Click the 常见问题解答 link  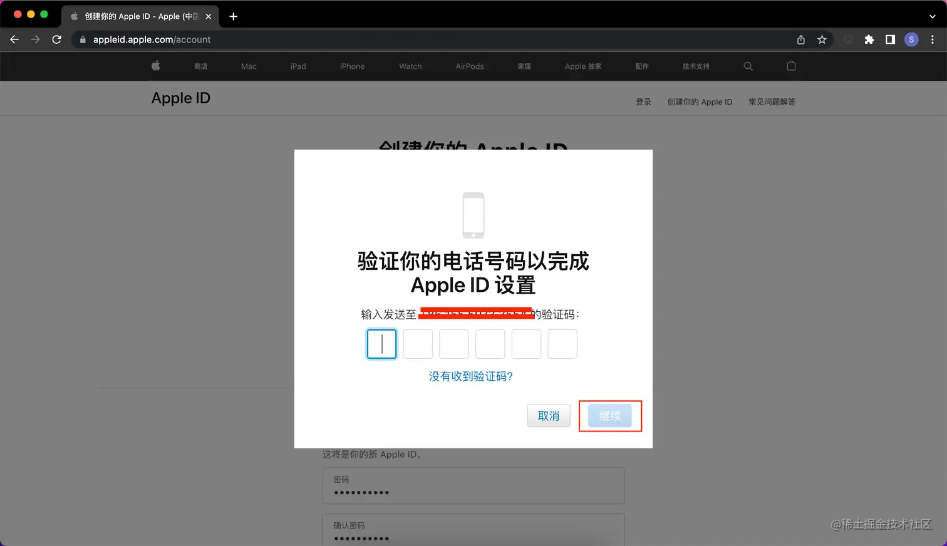pos(772,102)
